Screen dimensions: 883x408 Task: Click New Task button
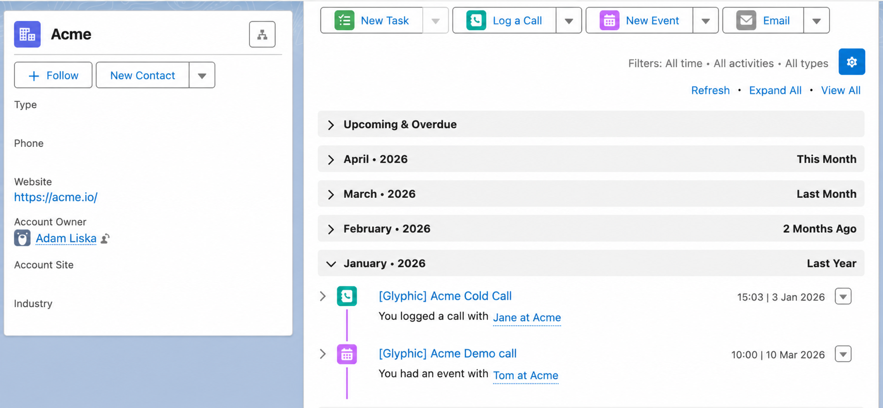(372, 21)
